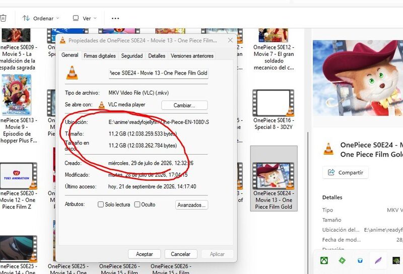
Task: Select the OnePiece S0E16 Special 8 3D2Y file
Action: (x=274, y=110)
